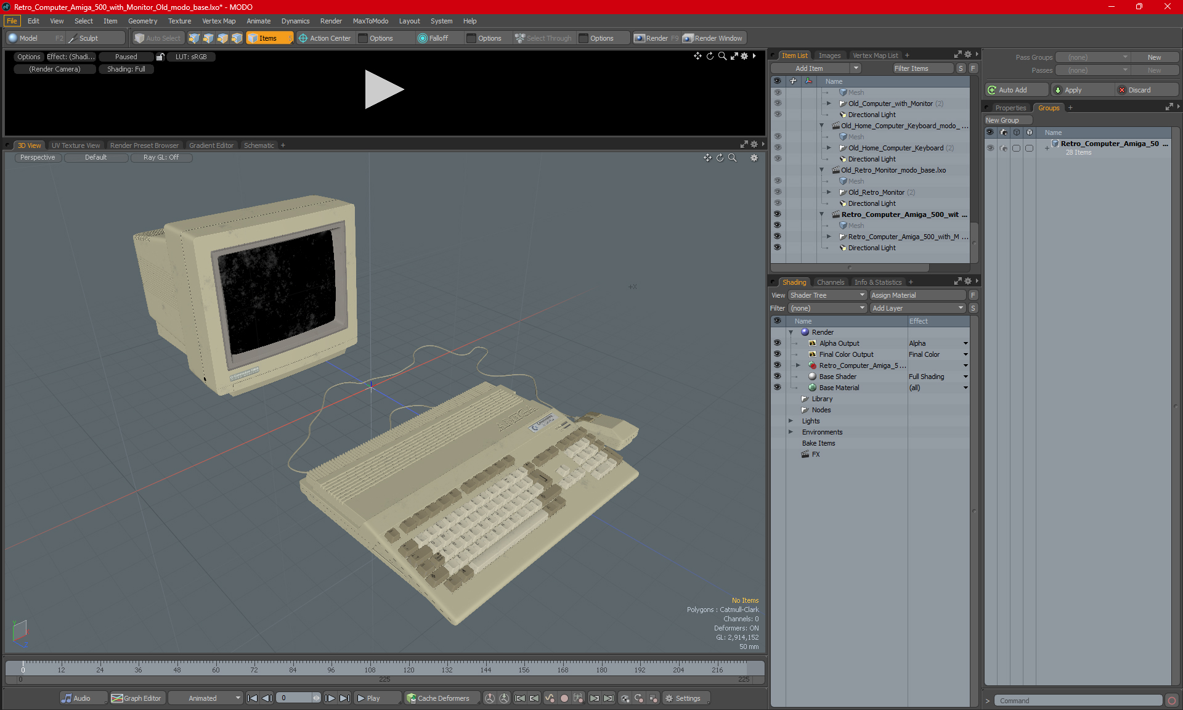The height and width of the screenshot is (710, 1183).
Task: Toggle visibility of Retro_Computer_Amiga_50 group
Action: click(x=990, y=148)
